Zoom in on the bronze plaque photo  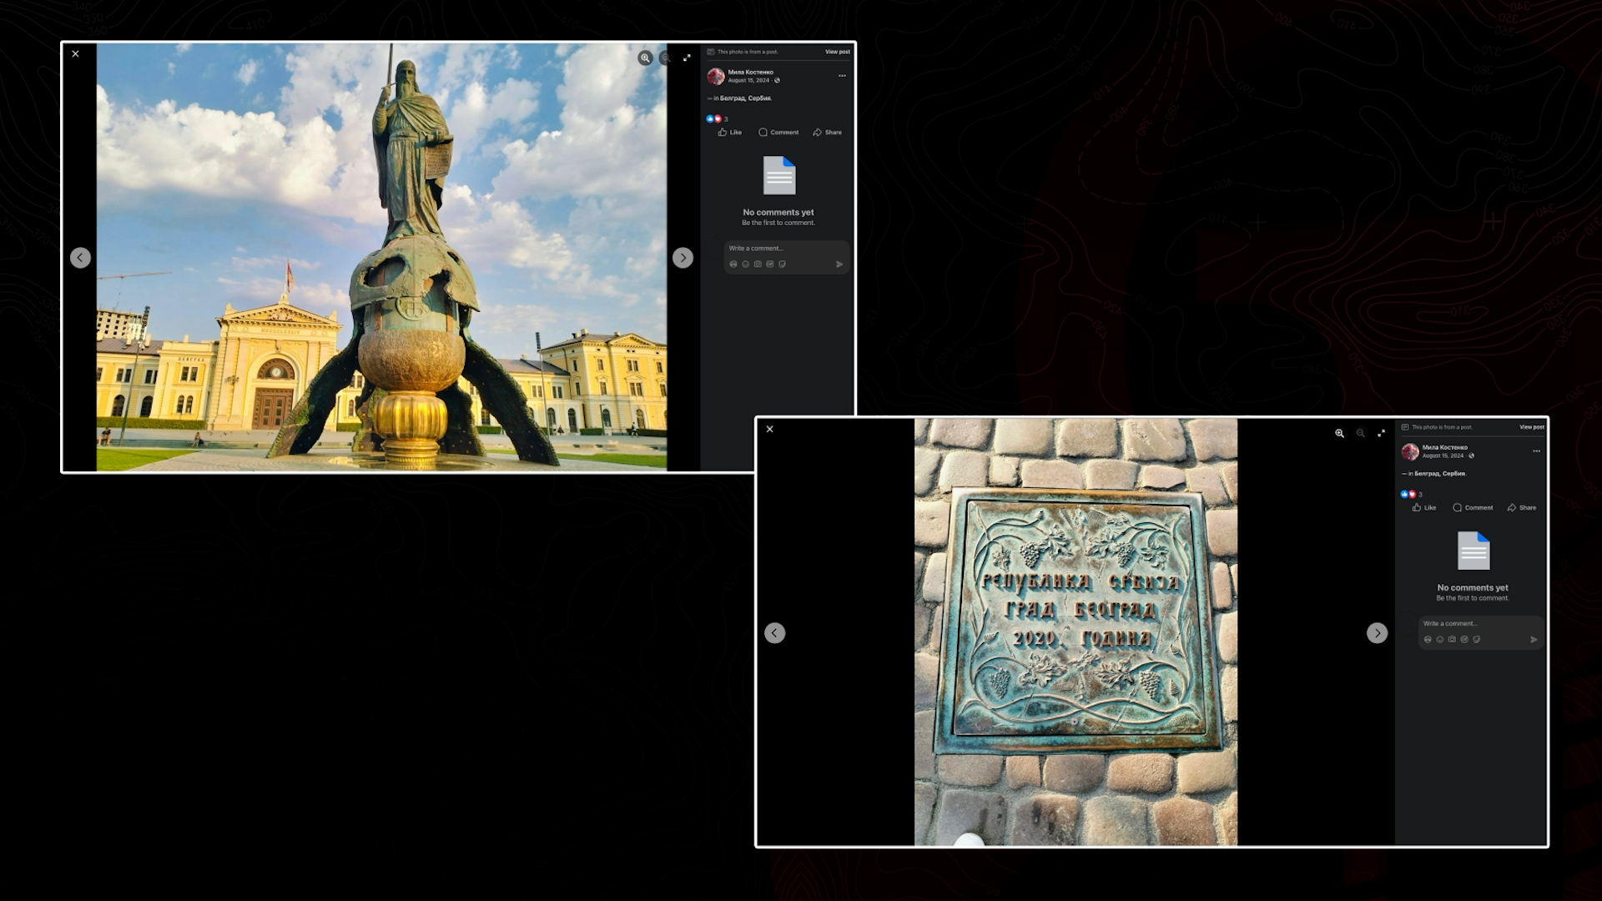[x=1339, y=433]
